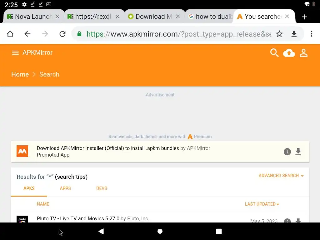The height and width of the screenshot is (240, 320).
Task: Open a new tab with the plus button
Action: (304, 17)
